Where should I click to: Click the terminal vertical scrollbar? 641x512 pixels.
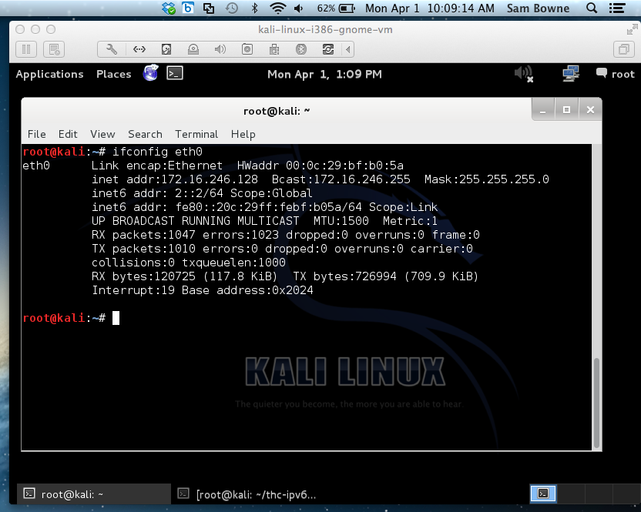[x=596, y=403]
